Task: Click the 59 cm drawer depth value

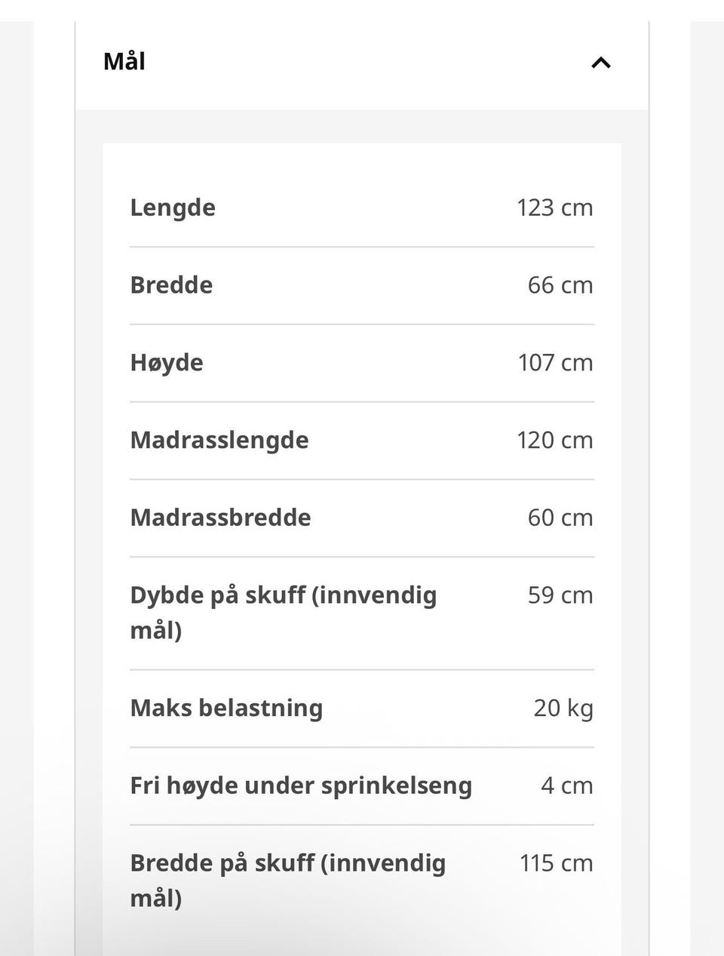Action: click(x=560, y=595)
